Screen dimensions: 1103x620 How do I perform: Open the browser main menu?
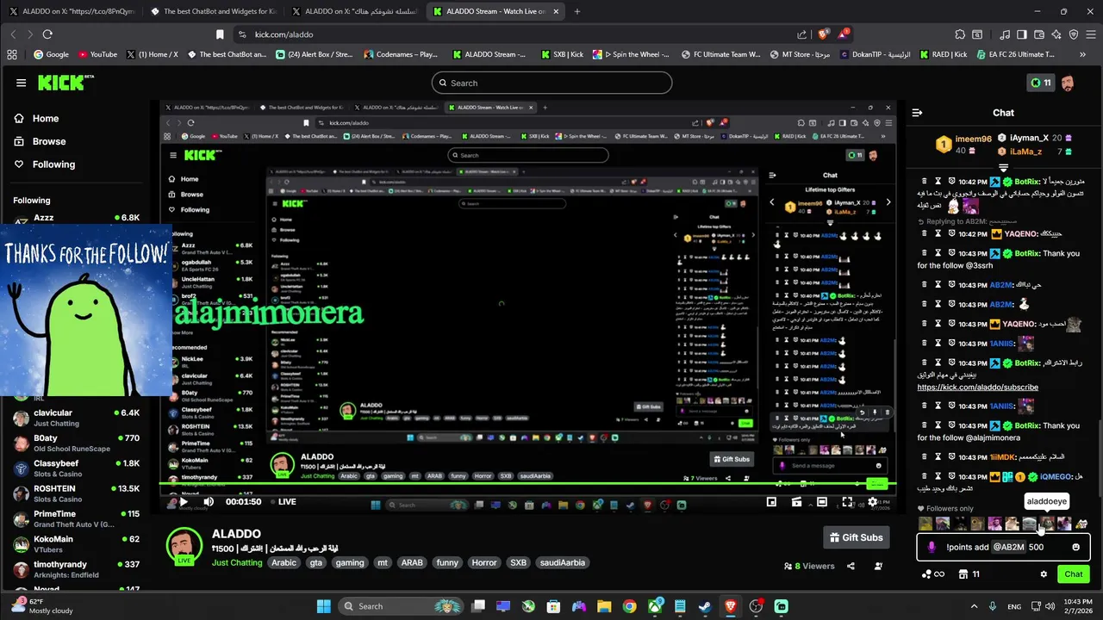click(x=1091, y=34)
